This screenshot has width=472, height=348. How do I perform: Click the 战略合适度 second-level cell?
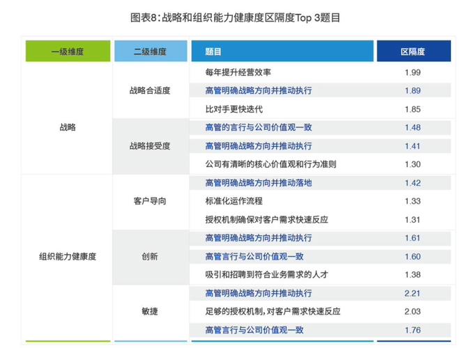click(150, 90)
